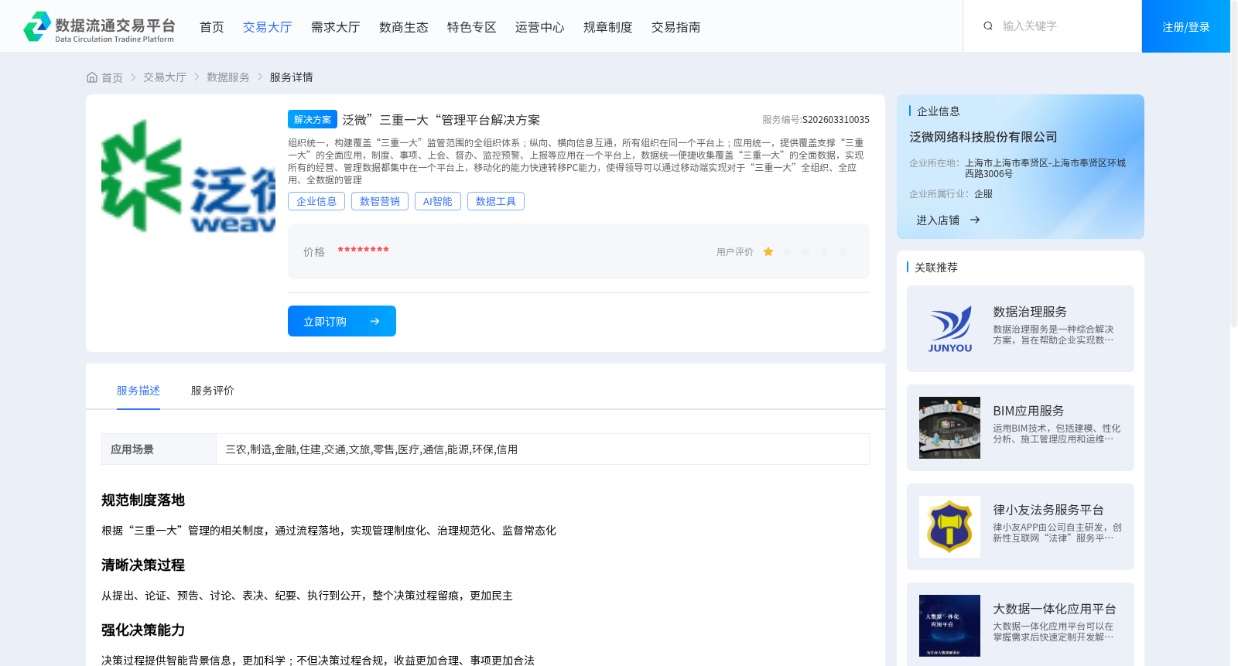Click the fifth rating star

tap(843, 251)
